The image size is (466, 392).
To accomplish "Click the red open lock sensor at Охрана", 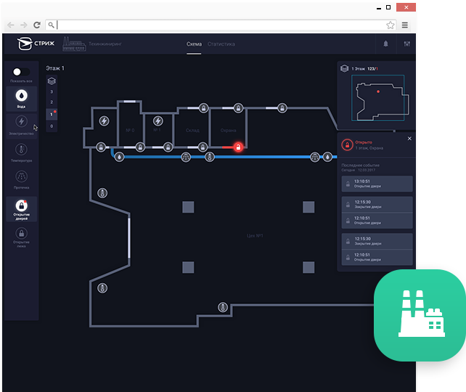I will [x=237, y=147].
